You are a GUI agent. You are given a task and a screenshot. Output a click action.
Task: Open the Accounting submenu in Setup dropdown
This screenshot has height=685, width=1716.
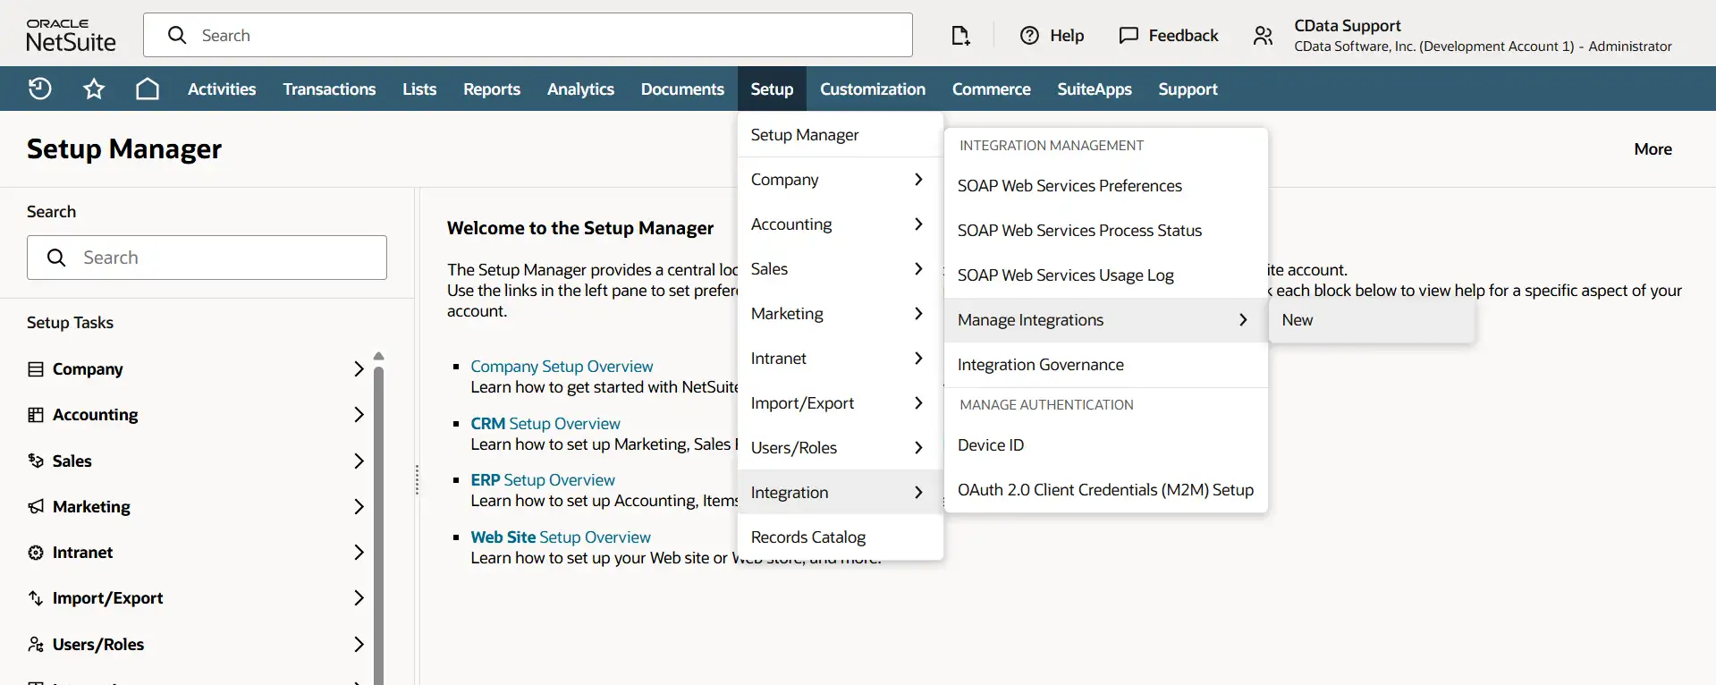(837, 224)
